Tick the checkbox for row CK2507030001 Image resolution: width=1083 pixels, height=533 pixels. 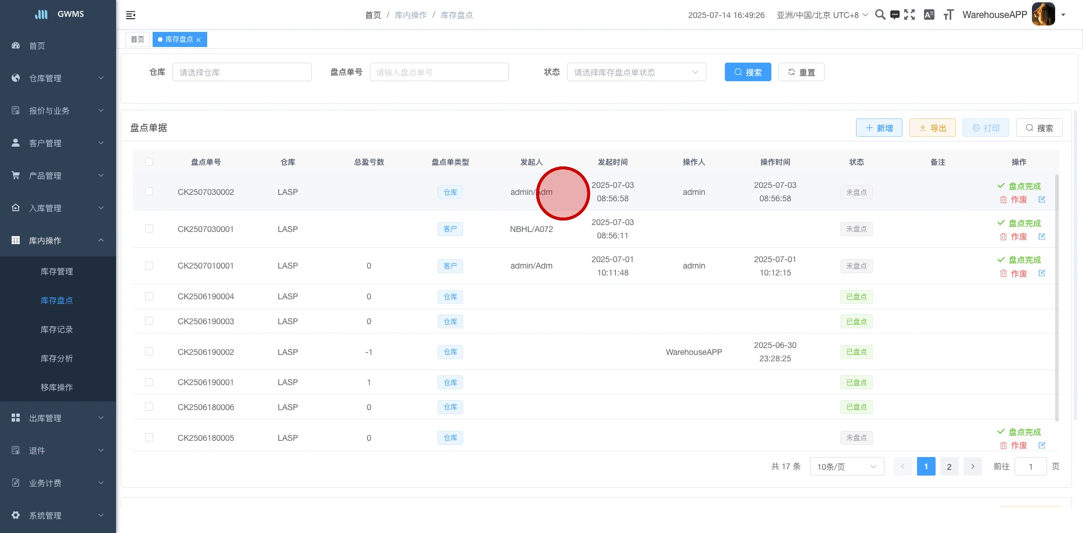[x=149, y=229]
